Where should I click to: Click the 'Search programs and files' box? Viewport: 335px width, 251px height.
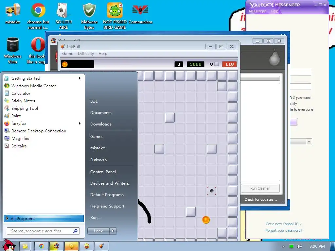pos(43,231)
